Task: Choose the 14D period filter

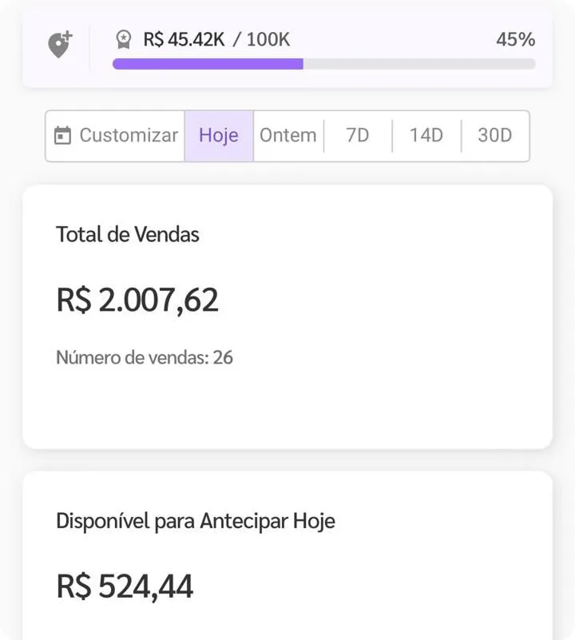Action: pos(426,136)
